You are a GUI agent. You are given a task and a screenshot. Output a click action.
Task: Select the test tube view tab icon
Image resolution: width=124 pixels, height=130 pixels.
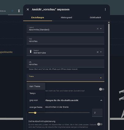point(19,11)
